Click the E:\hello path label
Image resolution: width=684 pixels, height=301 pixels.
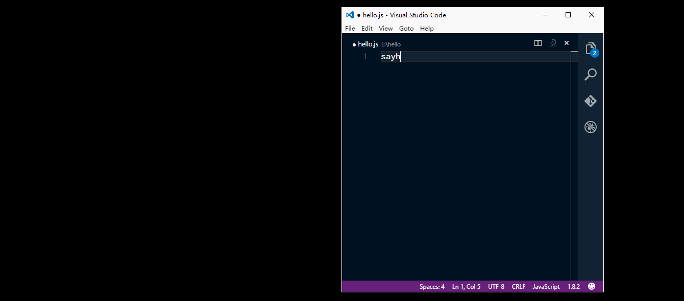pyautogui.click(x=391, y=44)
